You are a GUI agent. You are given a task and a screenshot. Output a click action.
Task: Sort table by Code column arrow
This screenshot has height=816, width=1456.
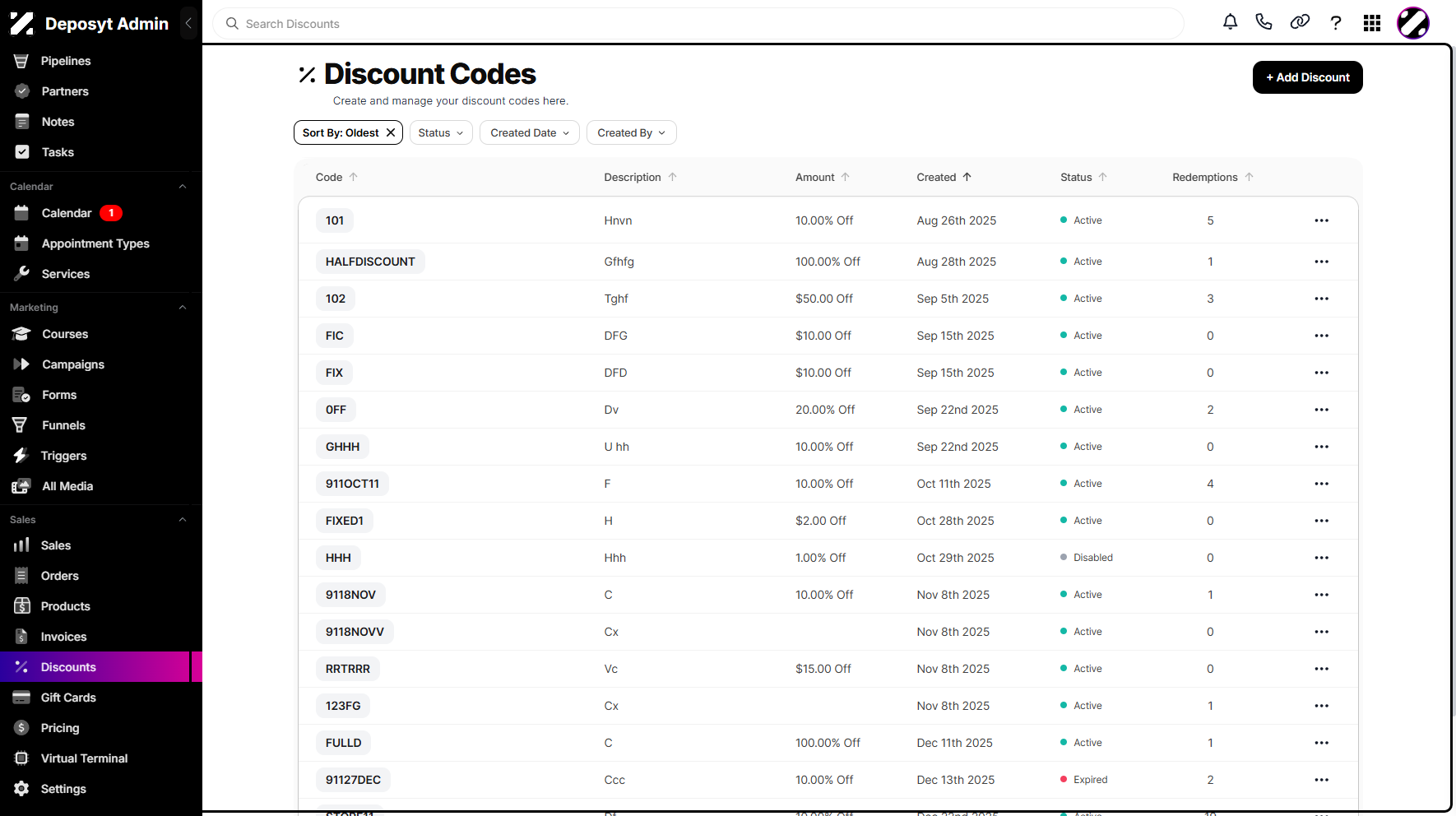click(x=354, y=177)
